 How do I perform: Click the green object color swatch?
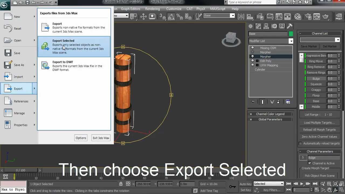[291, 34]
